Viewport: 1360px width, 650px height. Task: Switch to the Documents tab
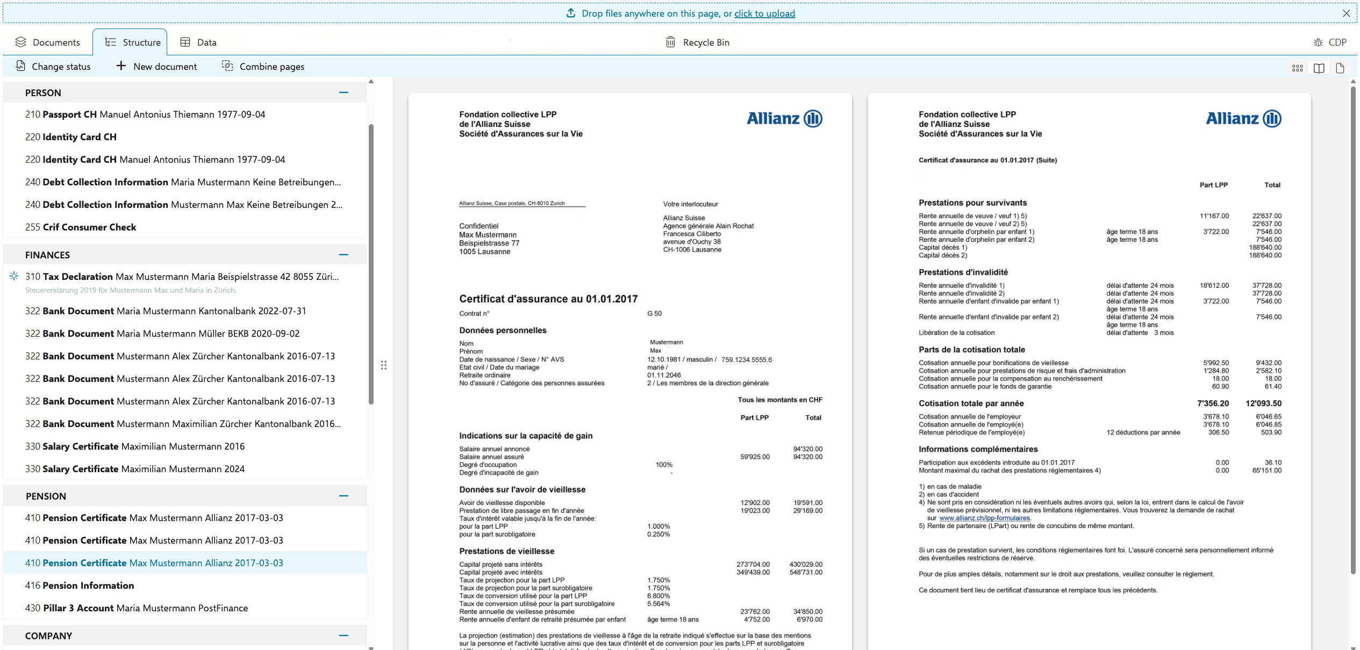point(48,42)
